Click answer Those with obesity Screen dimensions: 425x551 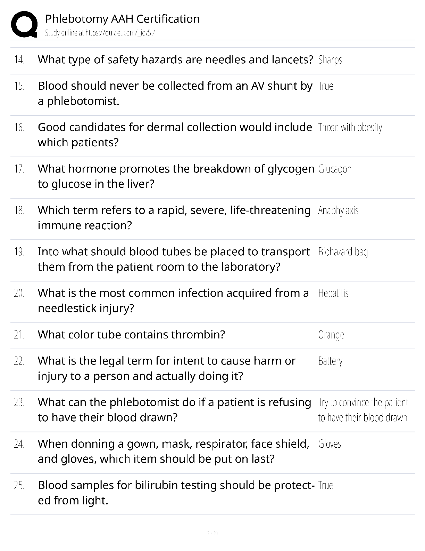click(x=350, y=127)
